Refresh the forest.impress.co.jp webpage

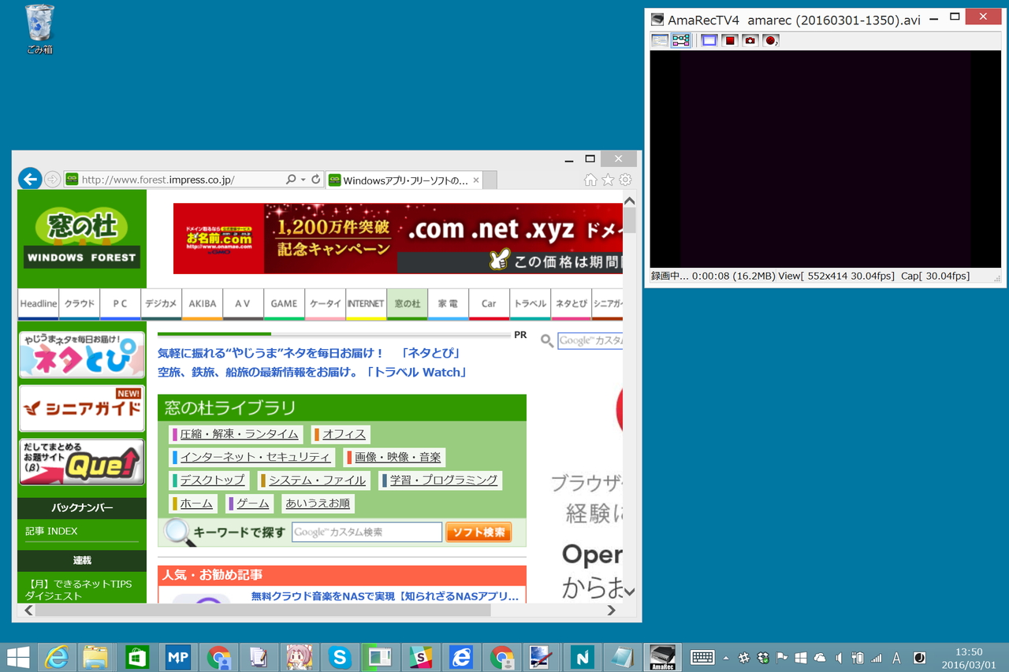(315, 179)
